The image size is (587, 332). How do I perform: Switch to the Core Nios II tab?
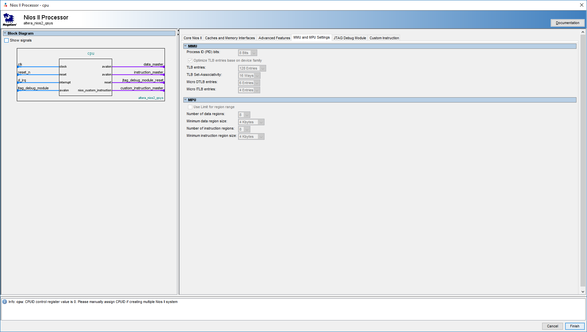192,38
